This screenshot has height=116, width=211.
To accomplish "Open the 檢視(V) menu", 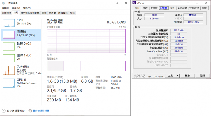I will click(x=26, y=8).
